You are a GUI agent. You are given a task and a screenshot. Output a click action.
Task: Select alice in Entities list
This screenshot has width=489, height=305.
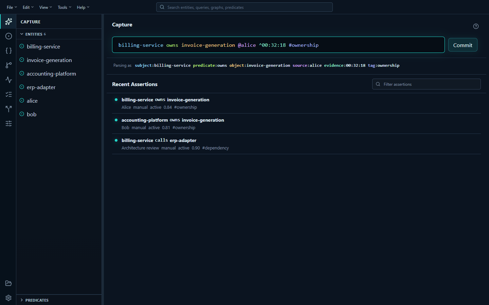[59, 101]
